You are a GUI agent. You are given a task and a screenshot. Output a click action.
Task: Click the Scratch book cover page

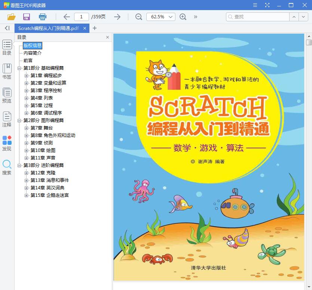(x=209, y=157)
